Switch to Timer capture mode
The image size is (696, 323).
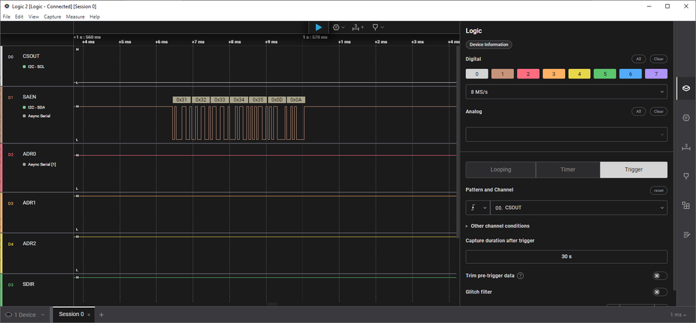click(568, 169)
